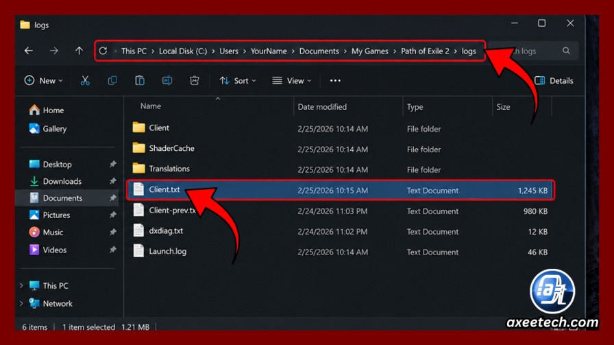This screenshot has height=345, width=614.
Task: Open the New item dropdown
Action: tap(43, 81)
